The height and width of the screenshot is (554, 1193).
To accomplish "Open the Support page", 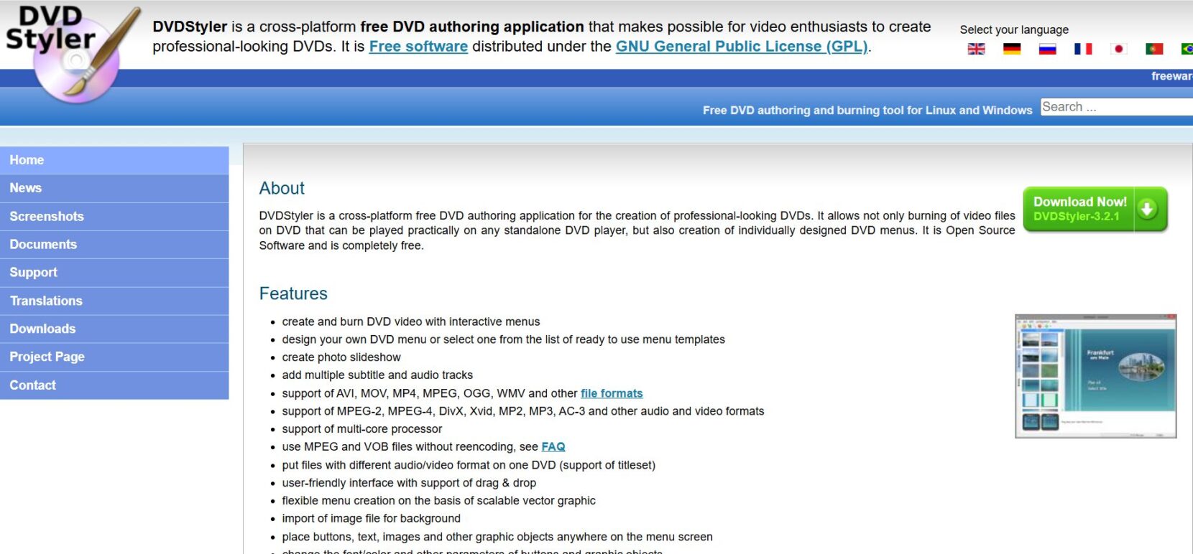I will [x=114, y=273].
